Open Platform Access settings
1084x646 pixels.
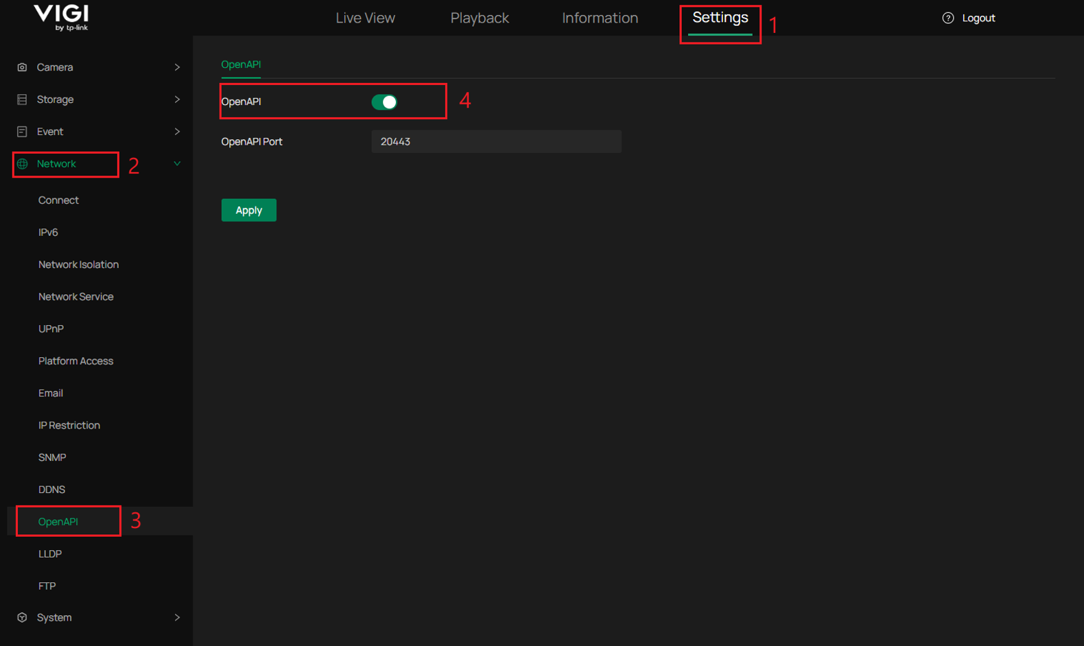tap(75, 361)
